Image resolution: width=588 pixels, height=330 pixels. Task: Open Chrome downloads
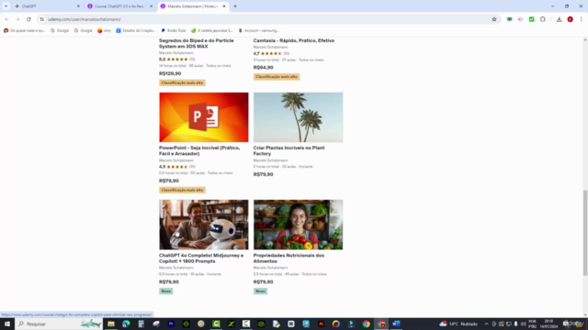tap(559, 19)
